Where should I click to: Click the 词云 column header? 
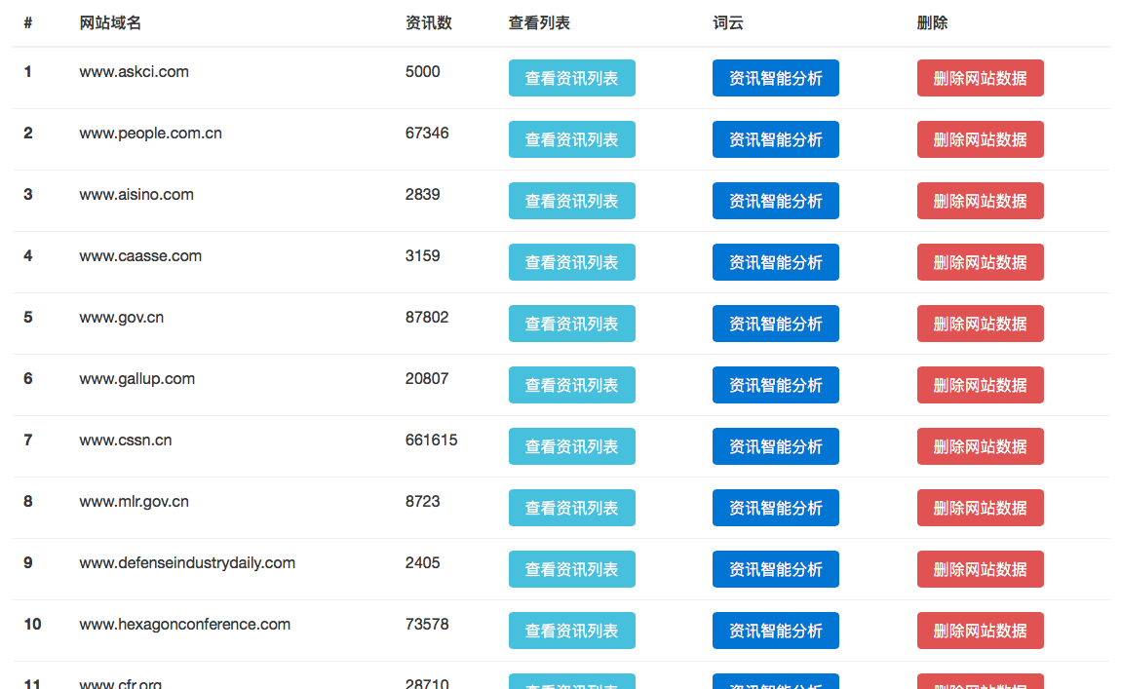[728, 22]
